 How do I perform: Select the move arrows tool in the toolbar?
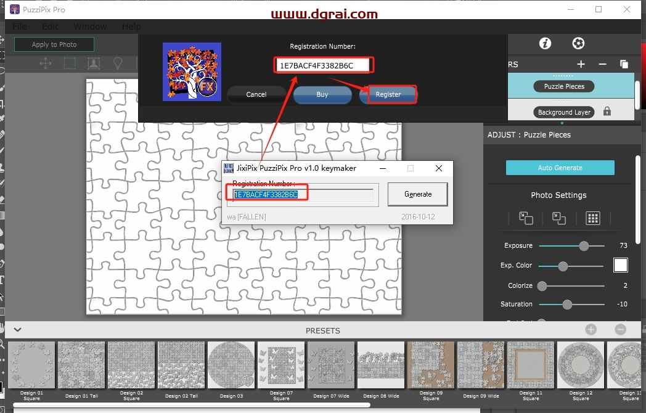[45, 63]
